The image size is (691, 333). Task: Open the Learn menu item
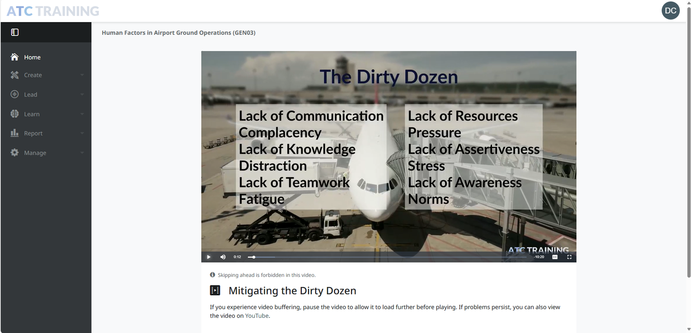[x=32, y=114]
